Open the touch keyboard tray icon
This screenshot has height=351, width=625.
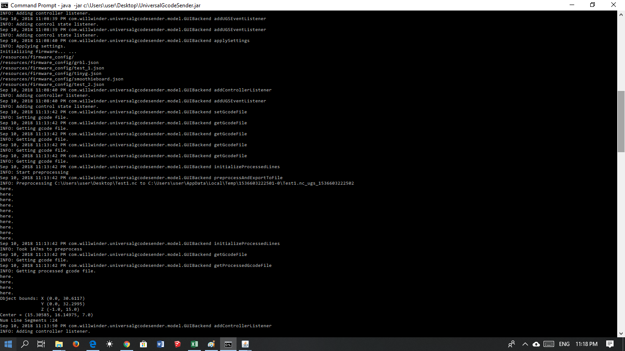coord(549,344)
